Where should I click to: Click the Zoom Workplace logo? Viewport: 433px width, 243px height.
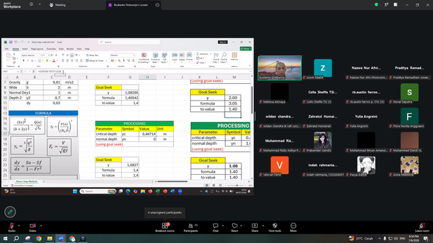pos(12,5)
